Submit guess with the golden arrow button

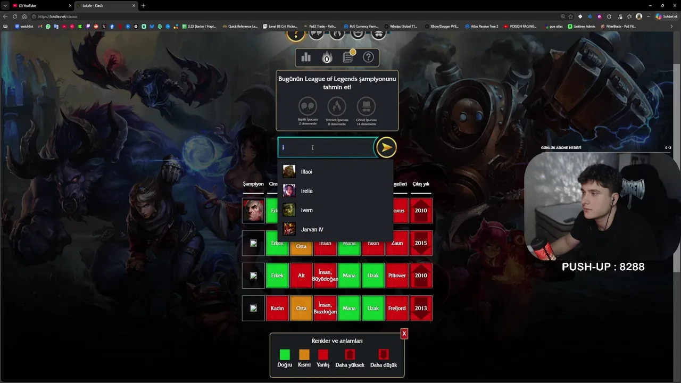click(x=386, y=147)
